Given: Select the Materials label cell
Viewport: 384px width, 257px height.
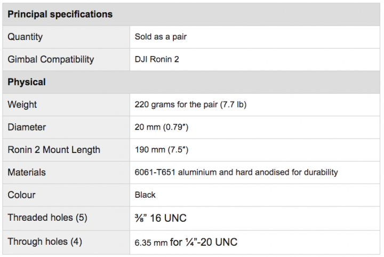Looking at the screenshot, I should coord(27,172).
